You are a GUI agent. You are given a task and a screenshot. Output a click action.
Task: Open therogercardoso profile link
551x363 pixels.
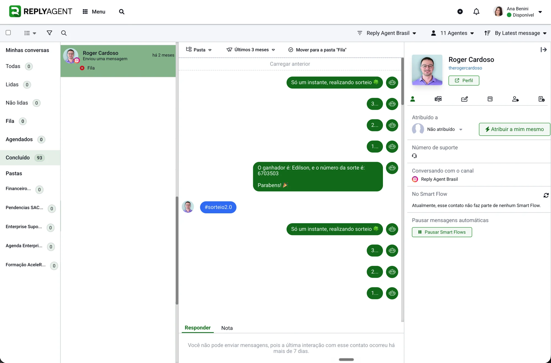point(465,68)
